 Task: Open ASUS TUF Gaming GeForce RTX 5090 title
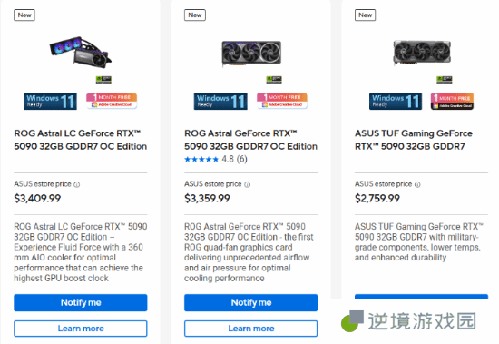point(414,140)
